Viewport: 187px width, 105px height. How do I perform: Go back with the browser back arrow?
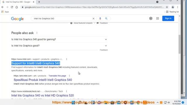3,7
